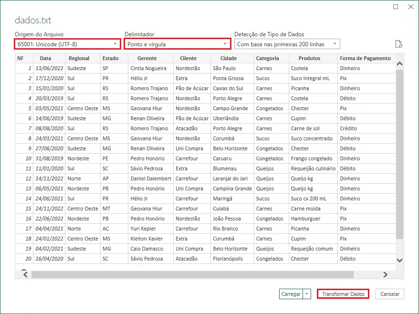Select the Cliente column header

(x=192, y=58)
